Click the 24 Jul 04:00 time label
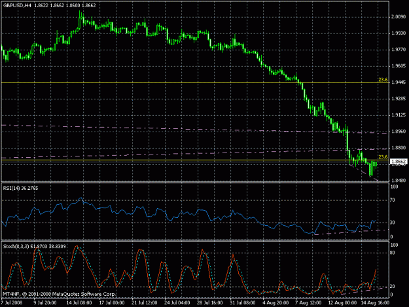Image resolution: width=409 pixels, height=307 pixels. coord(177,302)
